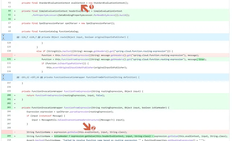The height and width of the screenshot is (141, 232).
Task: Click 'this.headerEvalContext' on added line 209
Action: click(x=110, y=136)
